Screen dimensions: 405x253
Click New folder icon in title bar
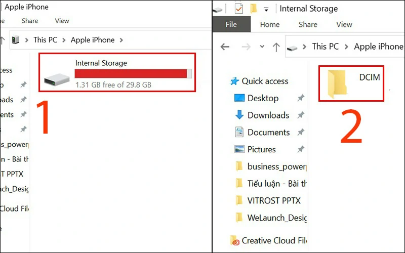click(254, 9)
